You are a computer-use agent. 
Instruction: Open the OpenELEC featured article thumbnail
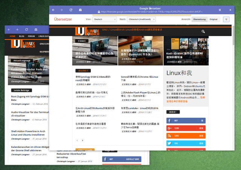(x=140, y=51)
